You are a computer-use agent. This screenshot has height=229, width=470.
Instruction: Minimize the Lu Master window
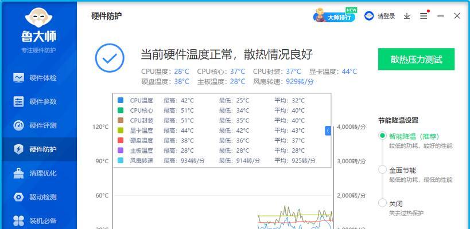[440, 16]
